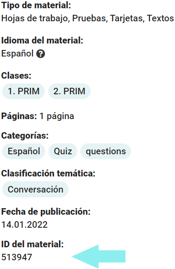Click the Español language value text
The width and height of the screenshot is (175, 269).
17,53
